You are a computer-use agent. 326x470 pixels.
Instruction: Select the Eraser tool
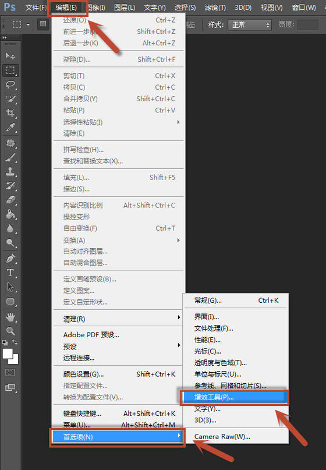[10, 200]
